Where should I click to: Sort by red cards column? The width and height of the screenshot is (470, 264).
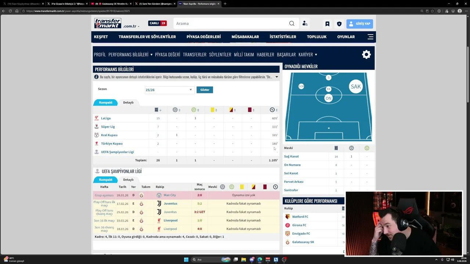pos(251,110)
